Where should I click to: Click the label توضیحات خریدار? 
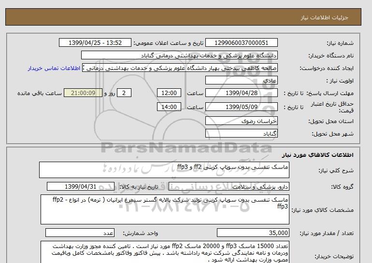(334, 256)
